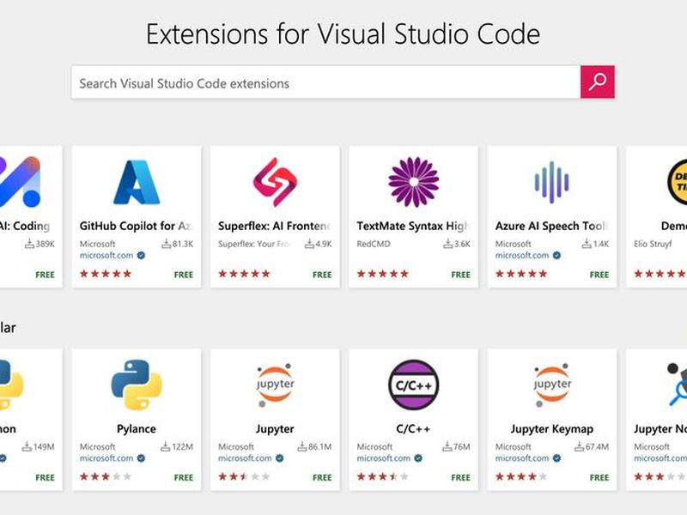The width and height of the screenshot is (687, 515).
Task: Open the Pylance extension title
Action: (x=137, y=428)
